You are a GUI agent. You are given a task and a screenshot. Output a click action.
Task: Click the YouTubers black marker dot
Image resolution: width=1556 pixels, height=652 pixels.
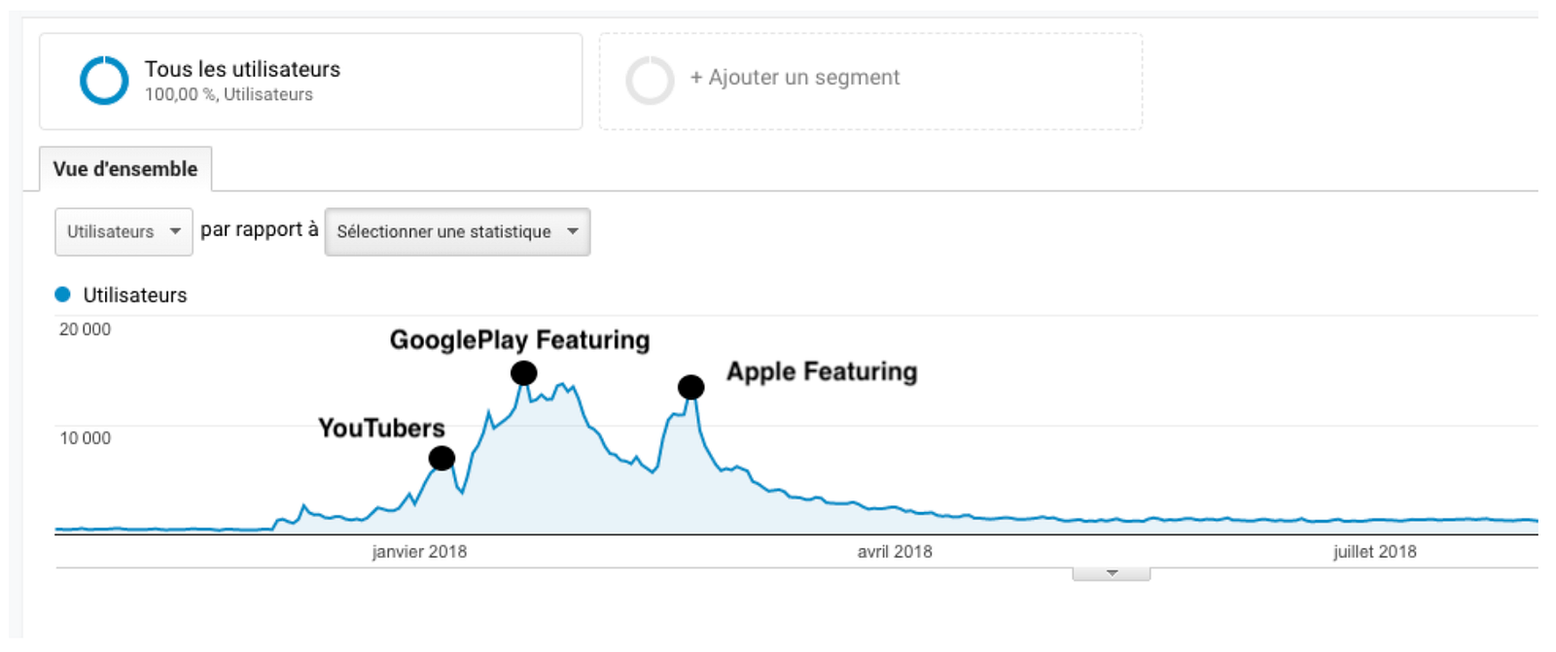(442, 459)
